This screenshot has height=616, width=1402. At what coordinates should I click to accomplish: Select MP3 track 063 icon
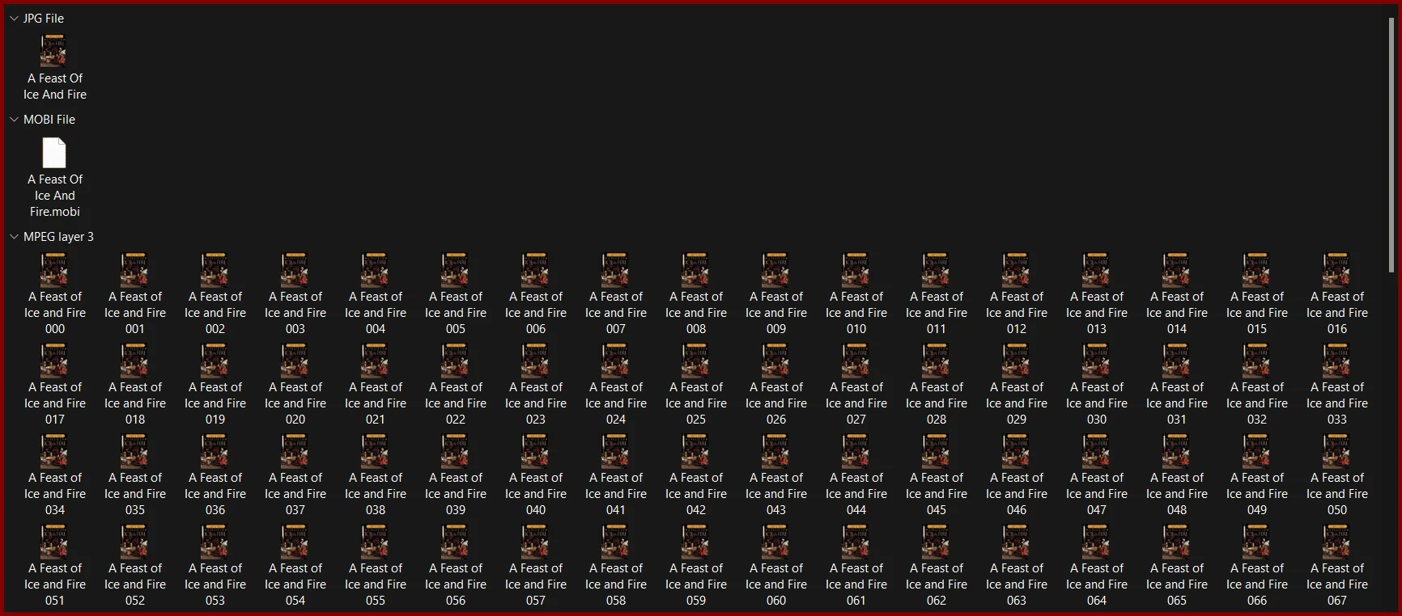[x=1016, y=542]
